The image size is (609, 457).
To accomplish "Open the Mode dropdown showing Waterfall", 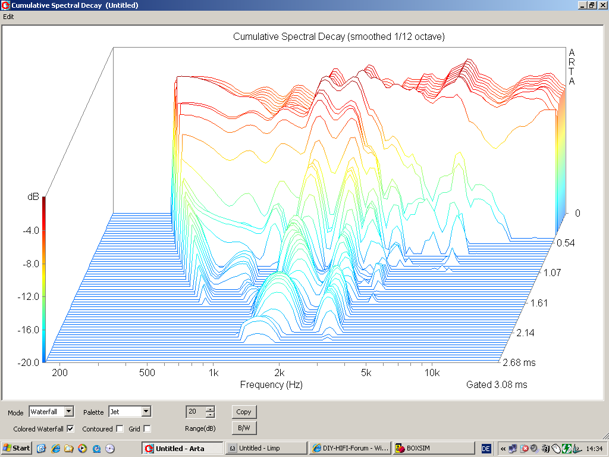I will [x=68, y=411].
